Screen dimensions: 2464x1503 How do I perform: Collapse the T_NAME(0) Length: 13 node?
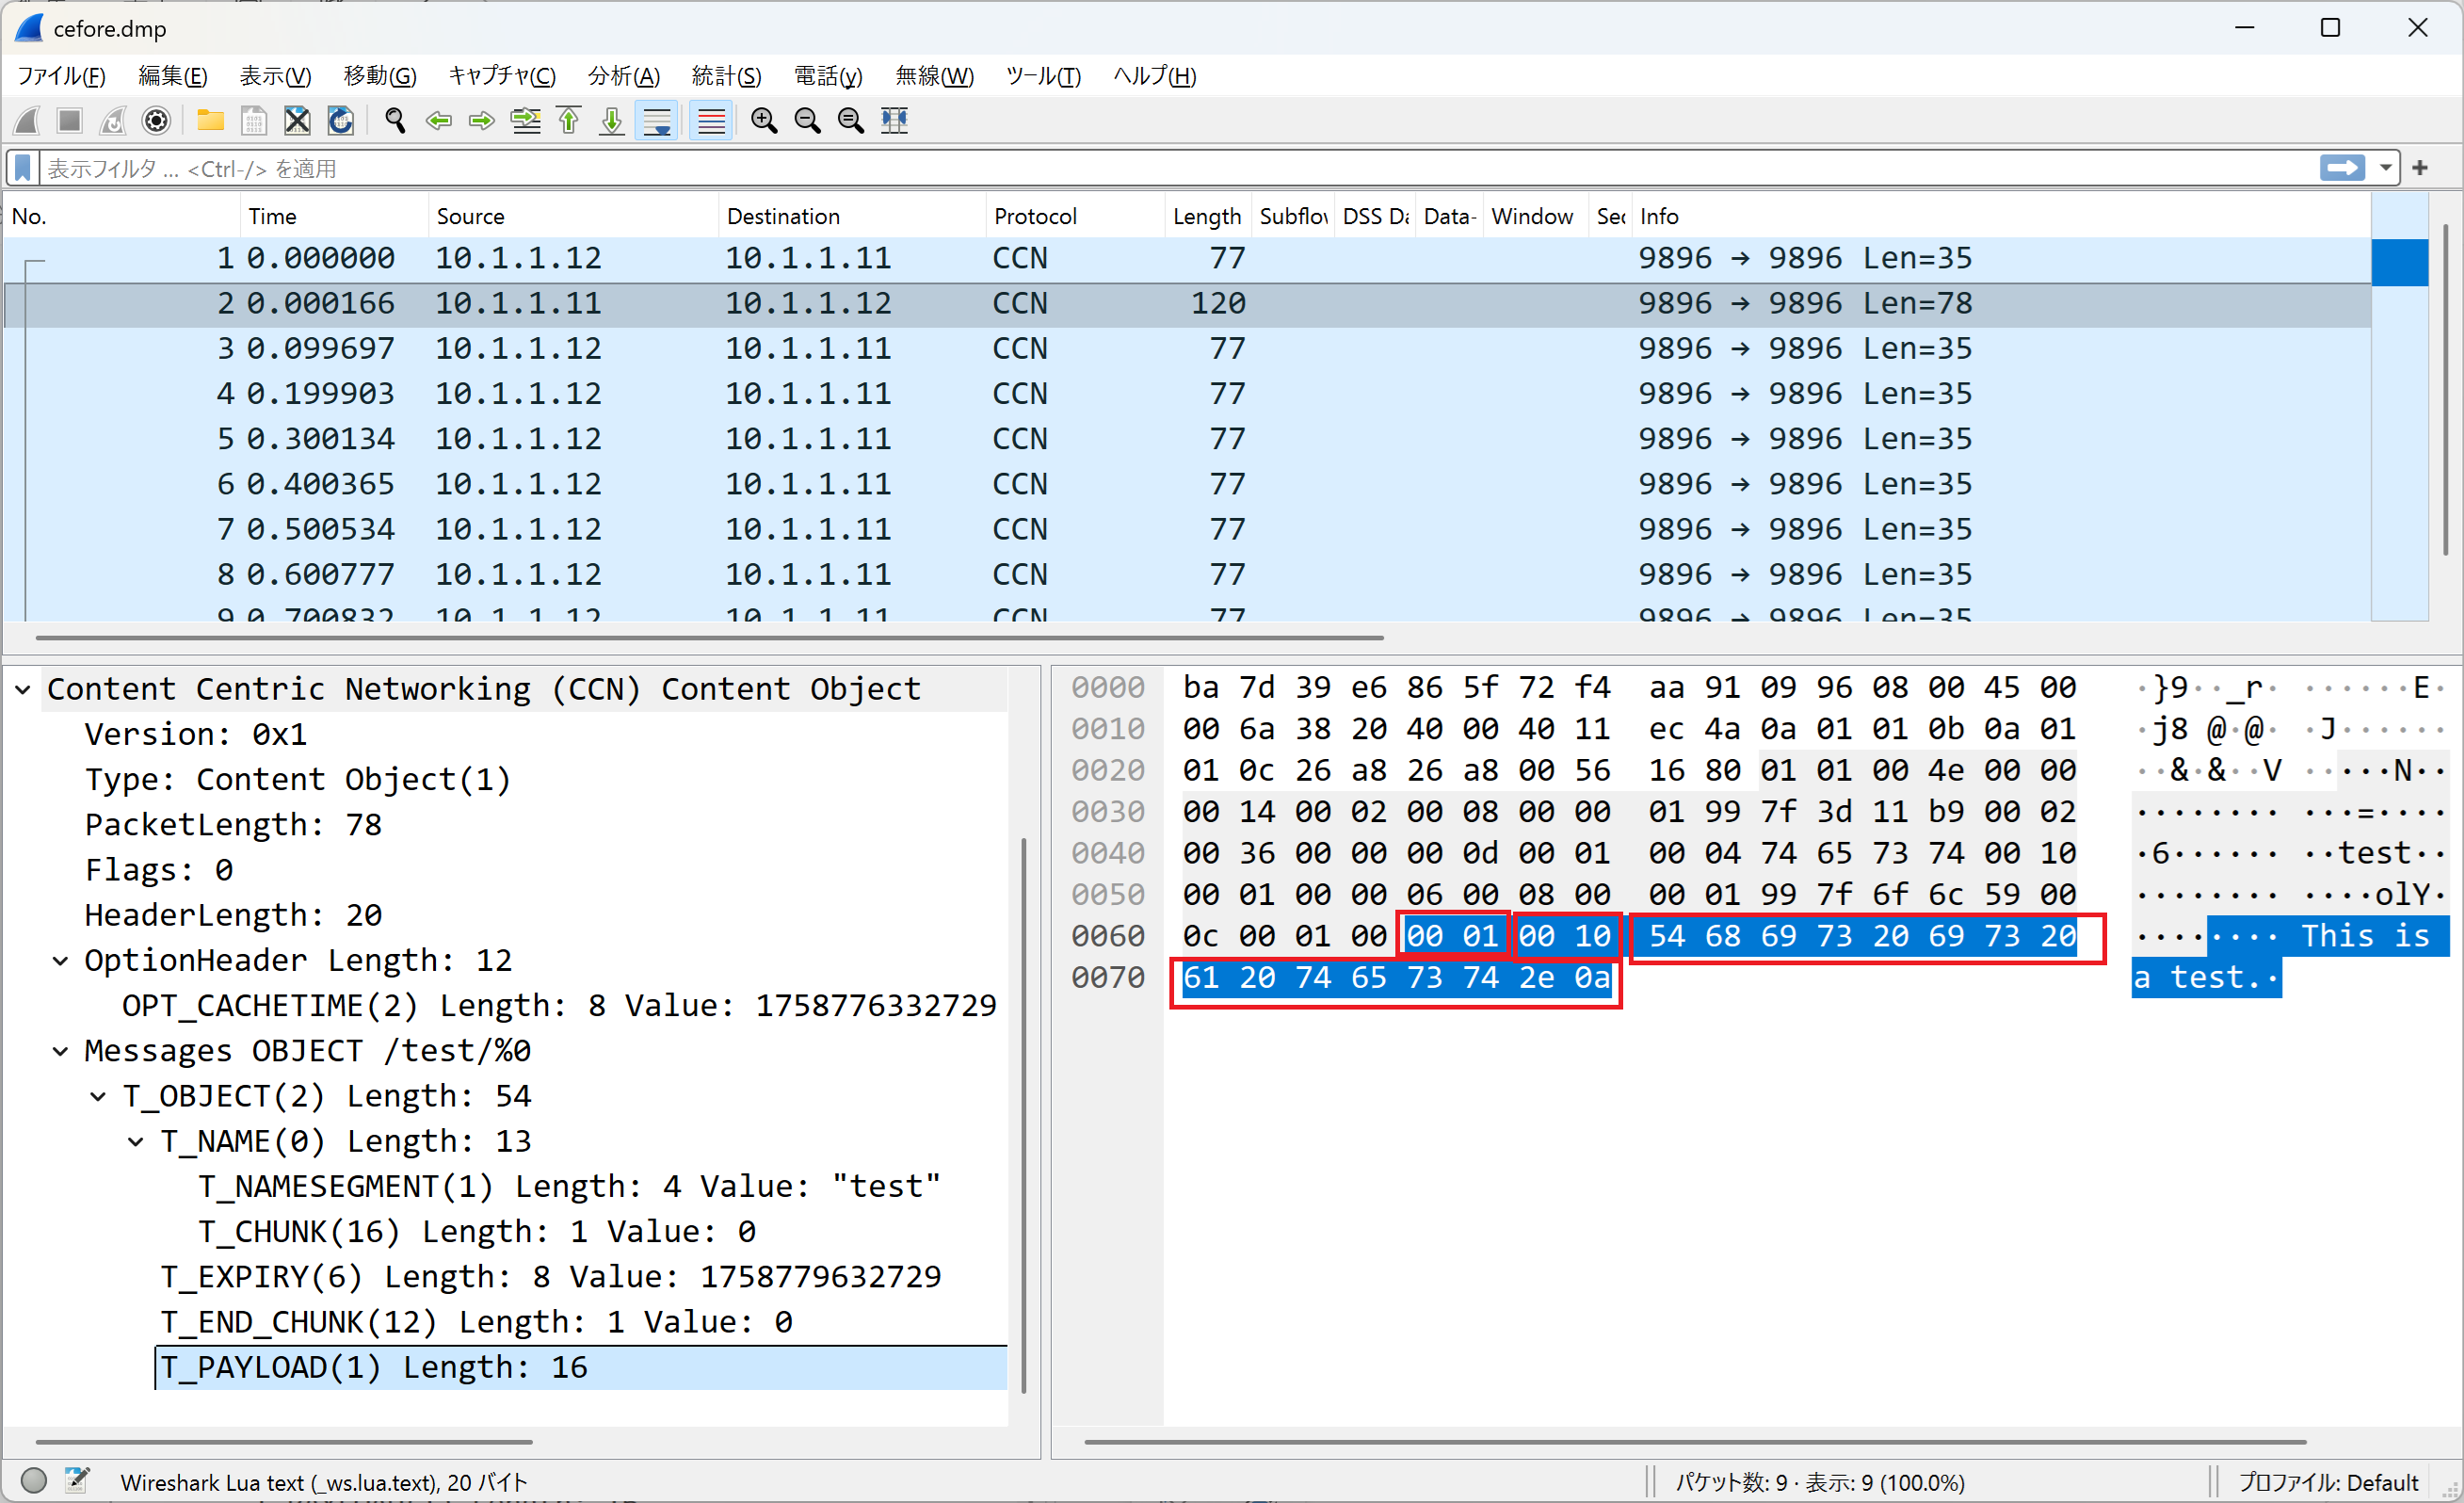coord(136,1142)
